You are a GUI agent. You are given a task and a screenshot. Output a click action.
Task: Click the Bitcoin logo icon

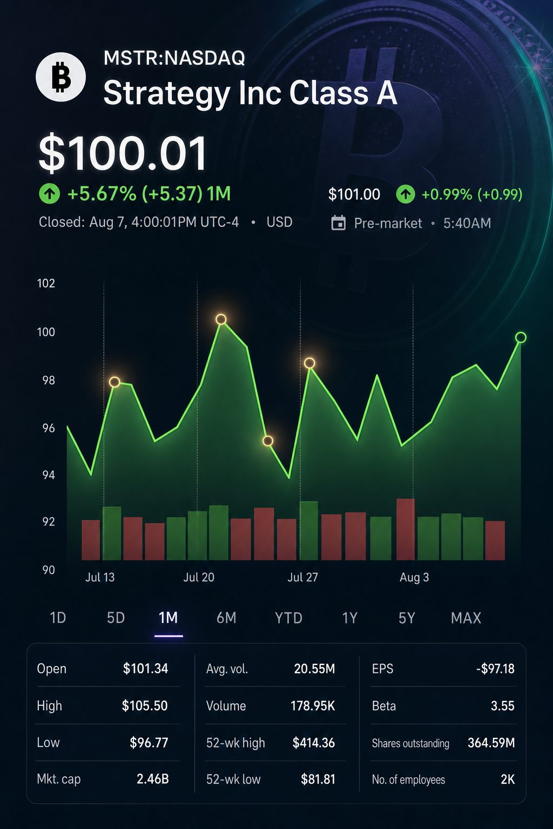(60, 77)
